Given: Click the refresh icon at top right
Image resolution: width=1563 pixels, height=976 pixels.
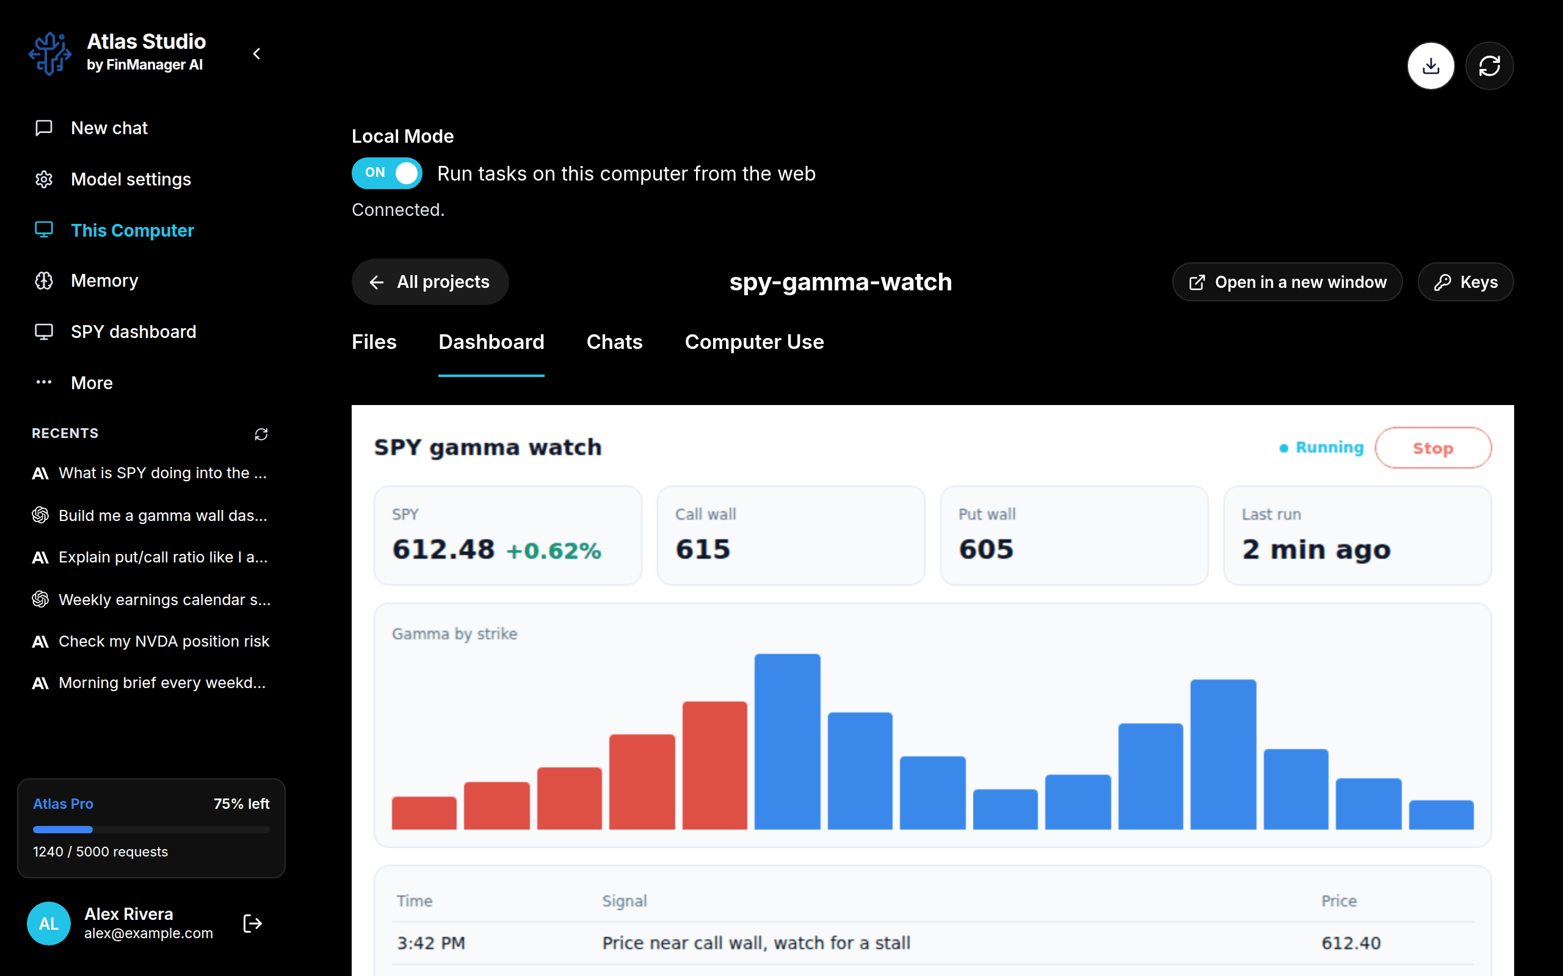Looking at the screenshot, I should coord(1489,66).
